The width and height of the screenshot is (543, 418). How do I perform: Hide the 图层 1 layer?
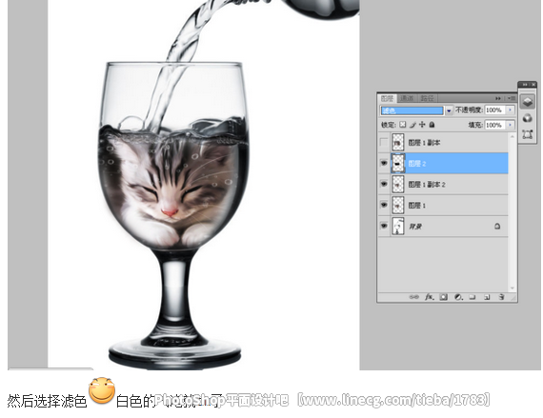pyautogui.click(x=384, y=206)
